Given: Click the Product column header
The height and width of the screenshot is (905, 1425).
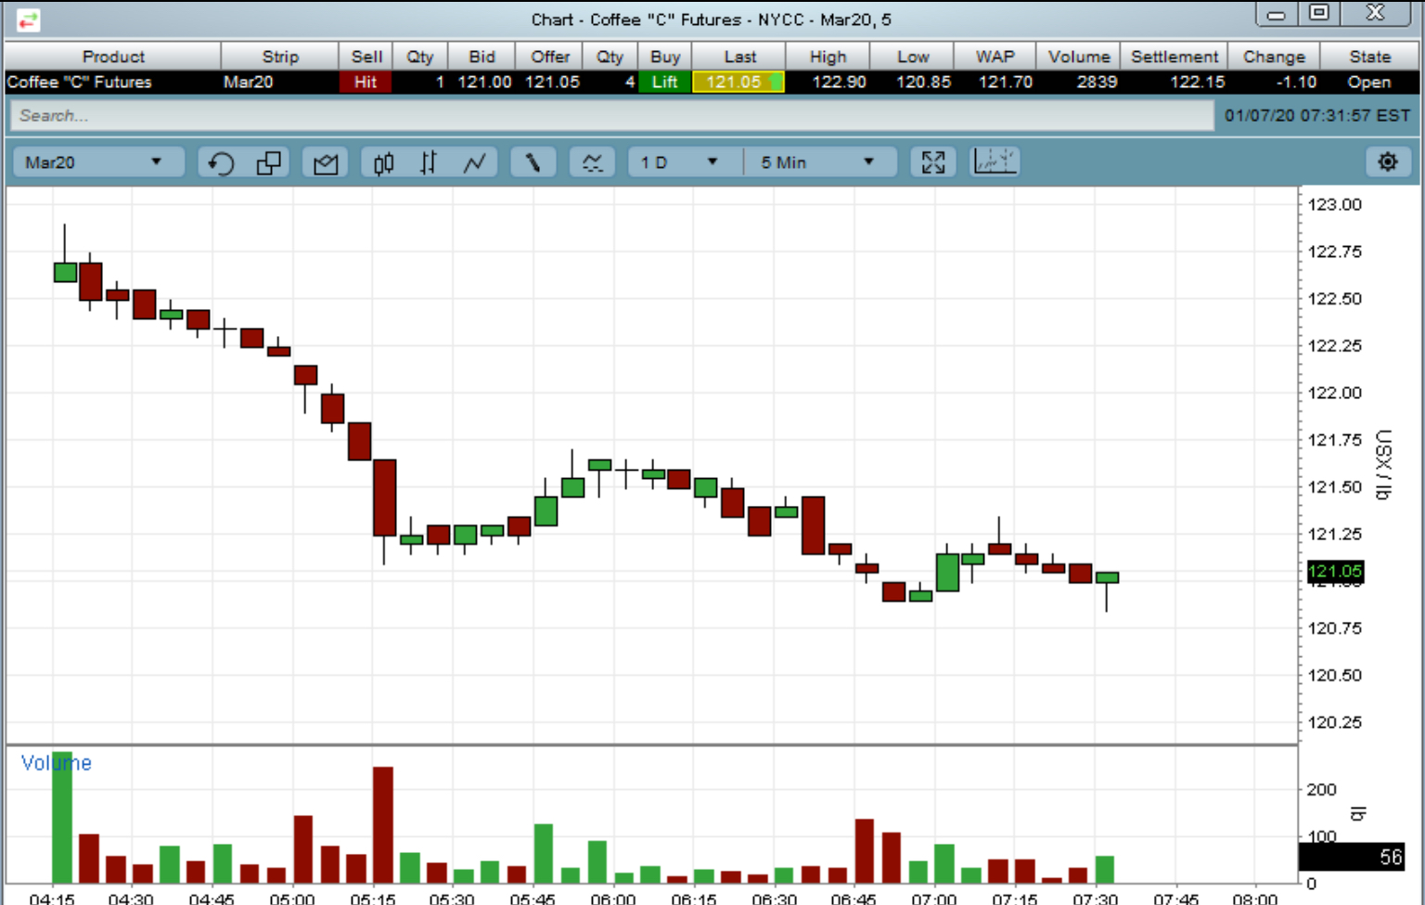Looking at the screenshot, I should 113,57.
